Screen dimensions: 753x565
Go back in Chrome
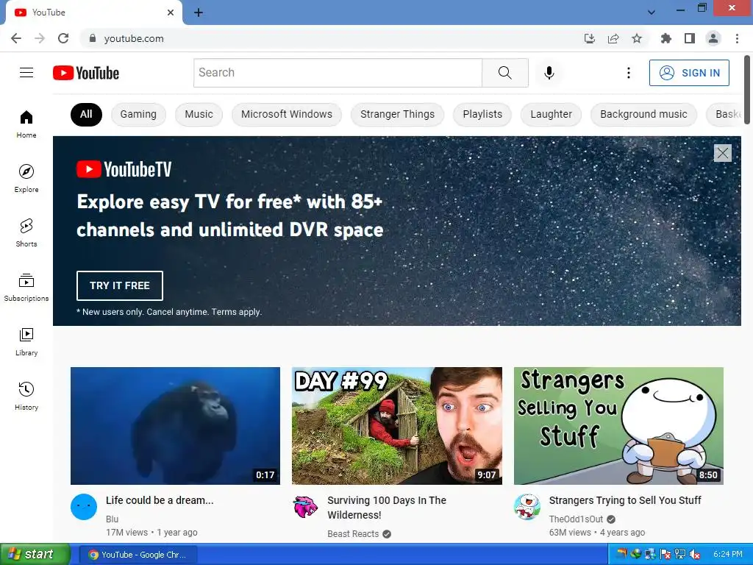[x=16, y=38]
